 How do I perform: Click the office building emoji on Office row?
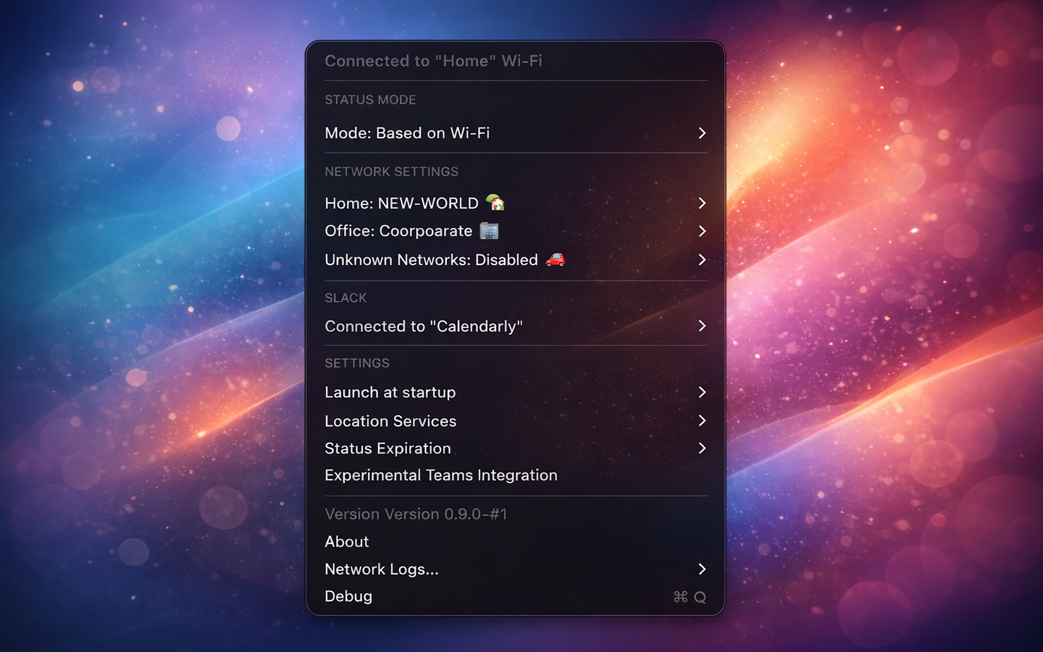[x=488, y=230]
